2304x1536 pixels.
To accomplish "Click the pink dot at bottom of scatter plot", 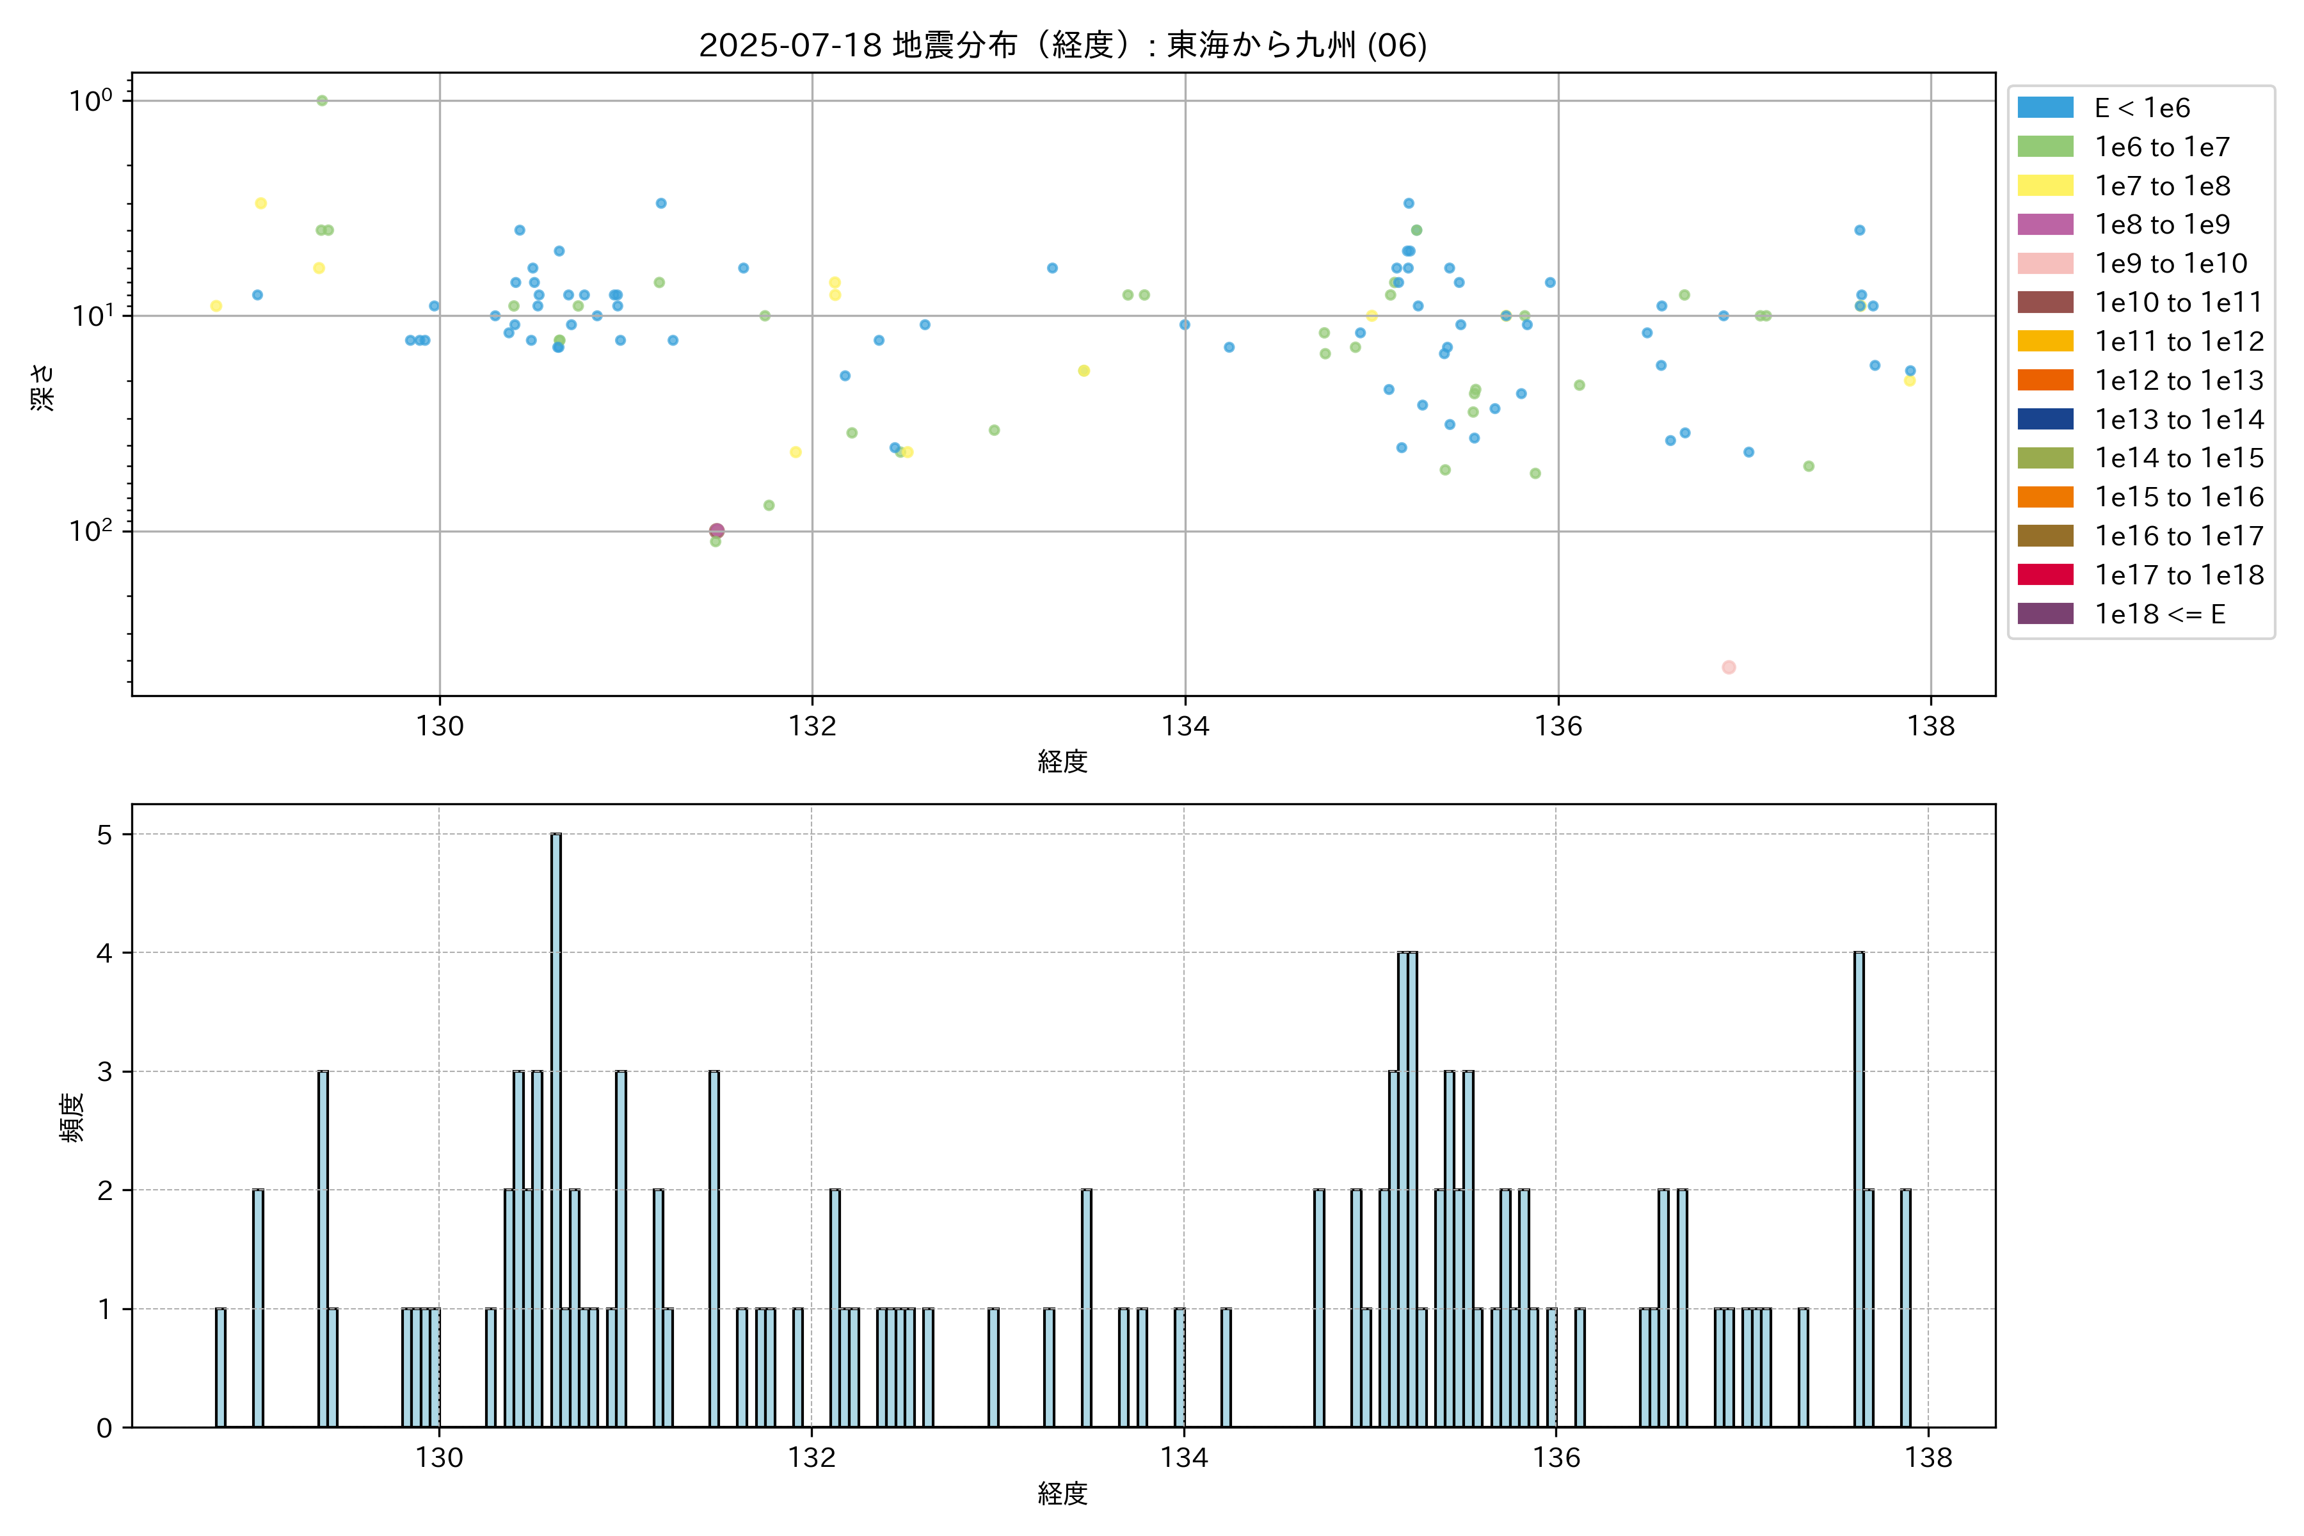I will pos(1728,667).
